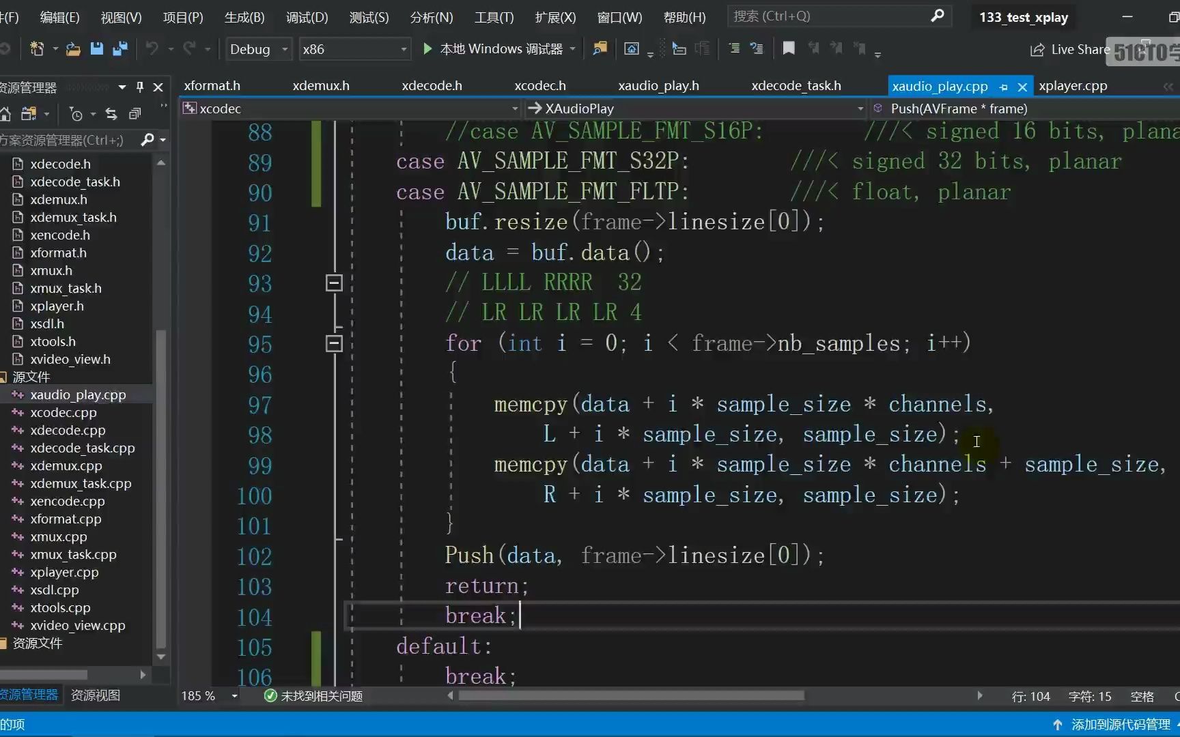This screenshot has width=1180, height=737.
Task: Click the window layout icon in the toolbar
Action: tap(632, 49)
